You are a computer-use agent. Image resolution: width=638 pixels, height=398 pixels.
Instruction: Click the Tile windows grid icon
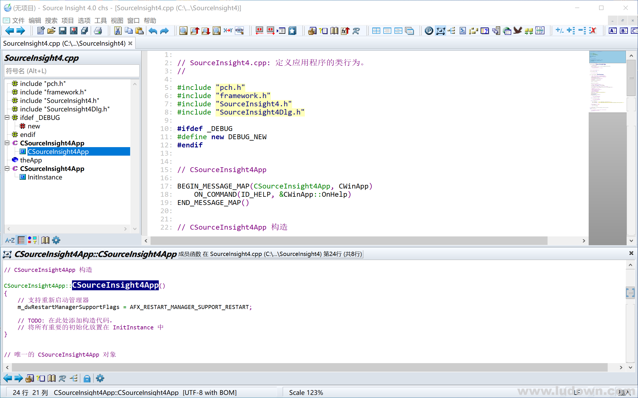(376, 31)
